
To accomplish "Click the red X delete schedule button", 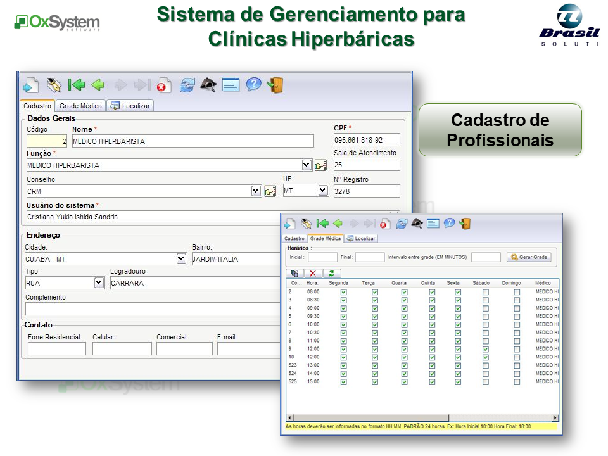I will coord(313,272).
